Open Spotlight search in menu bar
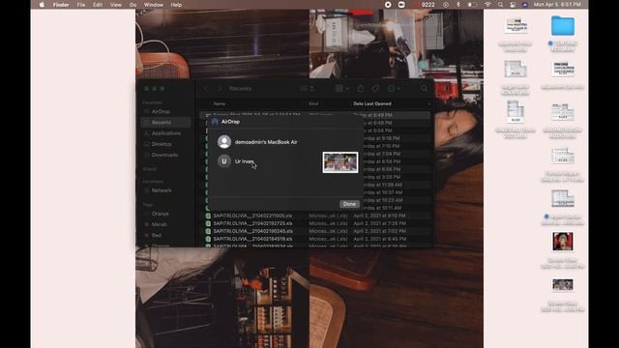This screenshot has width=619, height=348. coord(501,5)
